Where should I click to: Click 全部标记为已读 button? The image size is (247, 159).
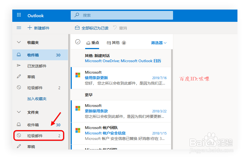click(x=92, y=28)
